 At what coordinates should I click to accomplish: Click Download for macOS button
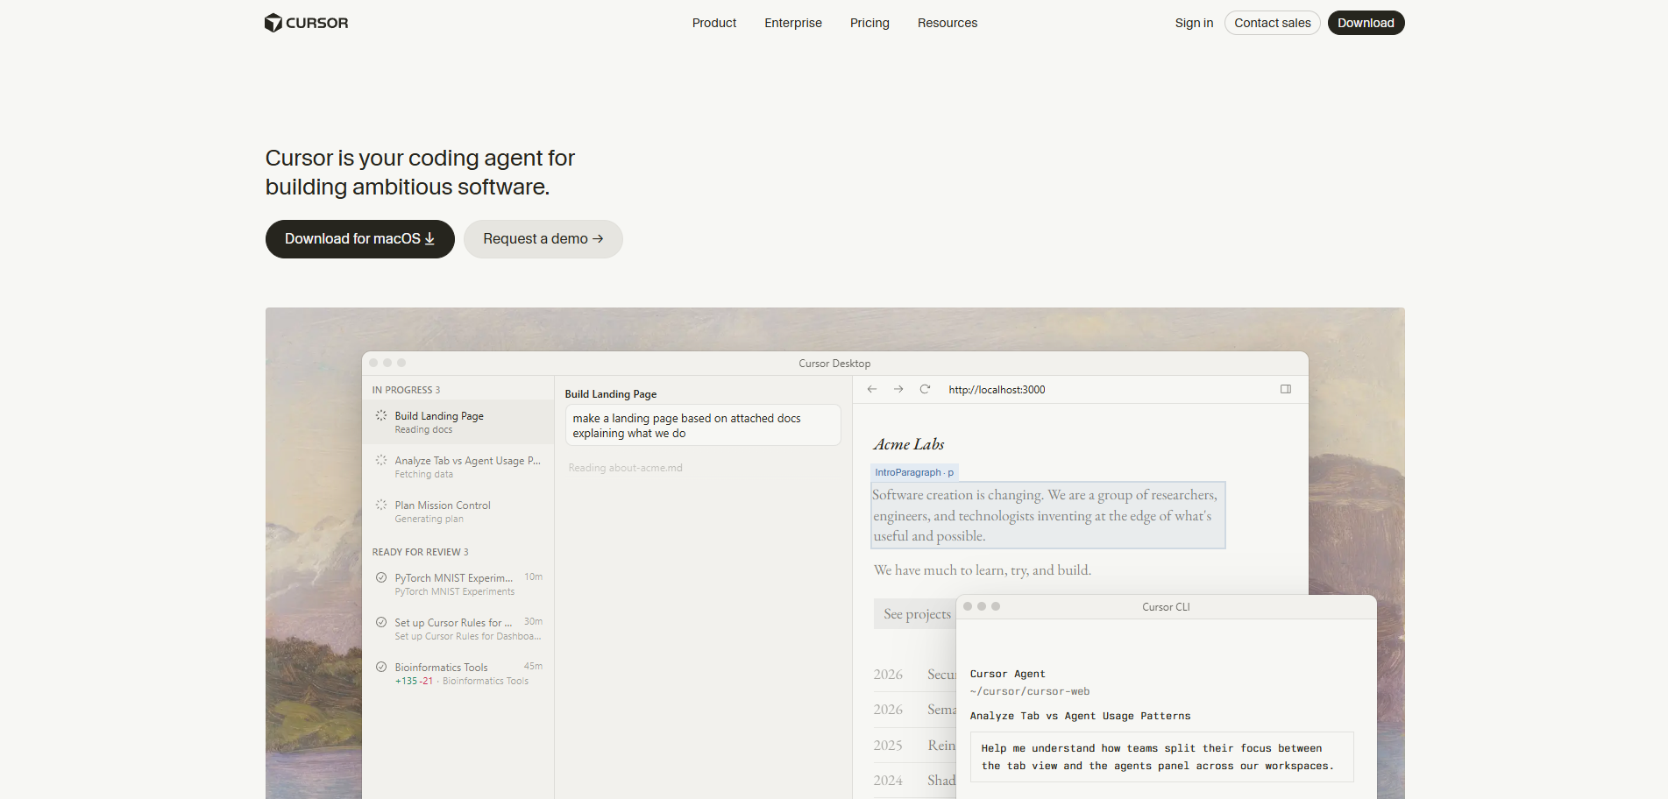coord(359,239)
